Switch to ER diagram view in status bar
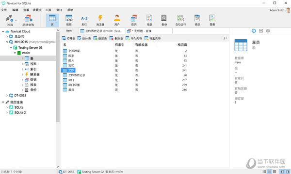 [x=275, y=172]
